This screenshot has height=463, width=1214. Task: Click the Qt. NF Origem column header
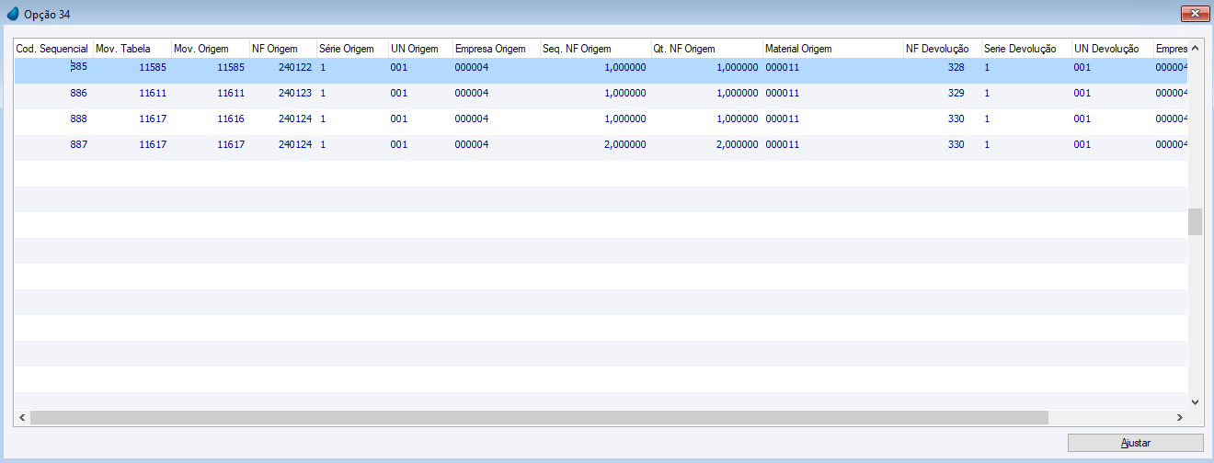click(x=706, y=49)
